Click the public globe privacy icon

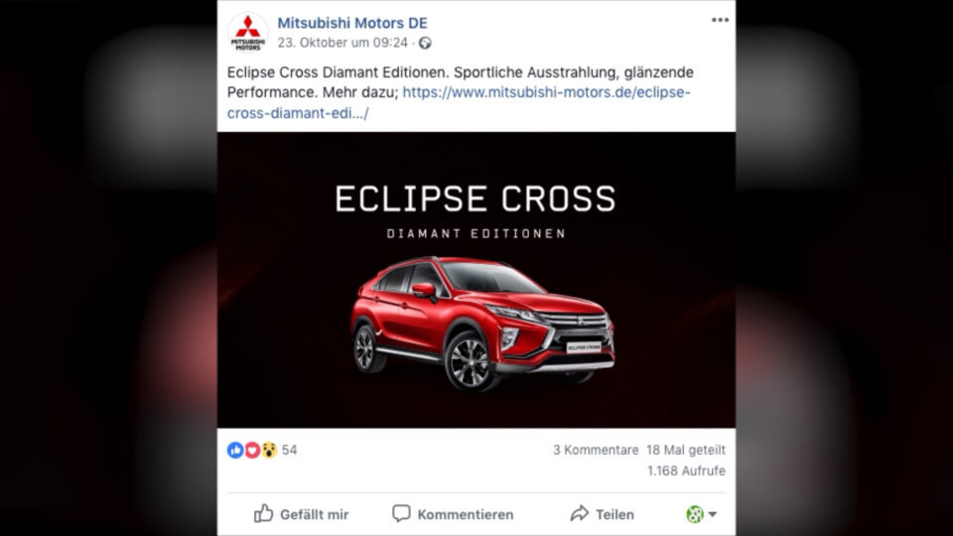425,43
